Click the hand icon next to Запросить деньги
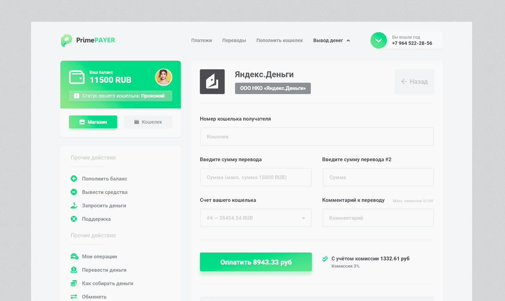The image size is (505, 301). (x=74, y=206)
